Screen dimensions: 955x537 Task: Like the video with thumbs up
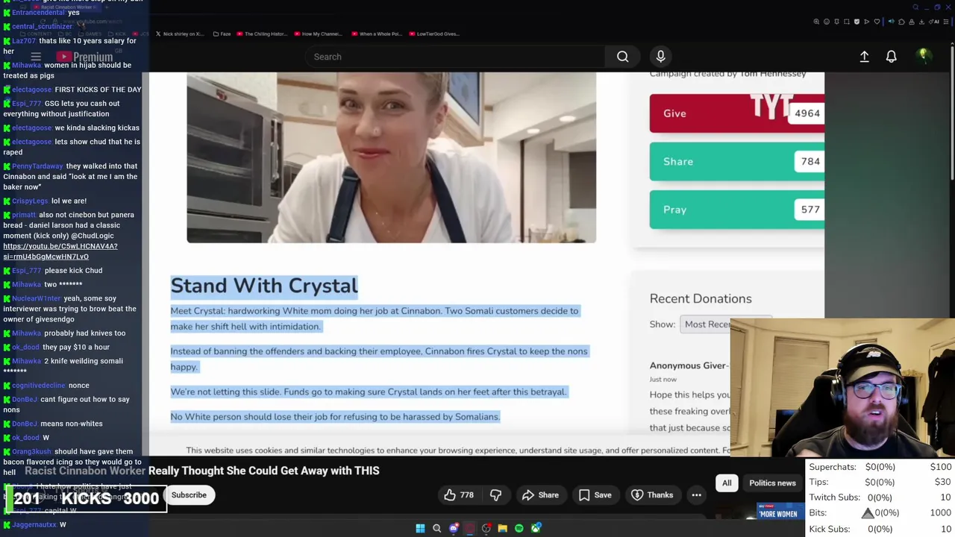coord(459,495)
